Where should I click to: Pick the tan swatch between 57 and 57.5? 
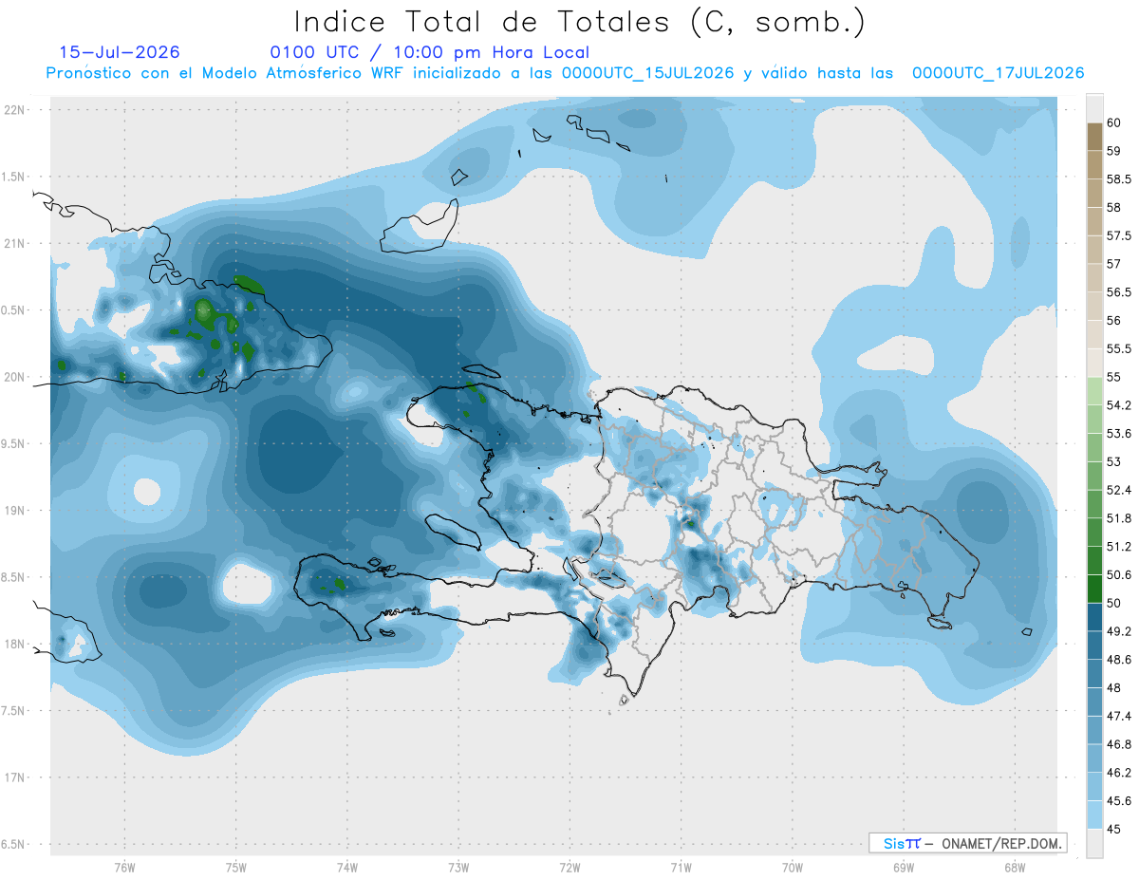[x=1093, y=250]
